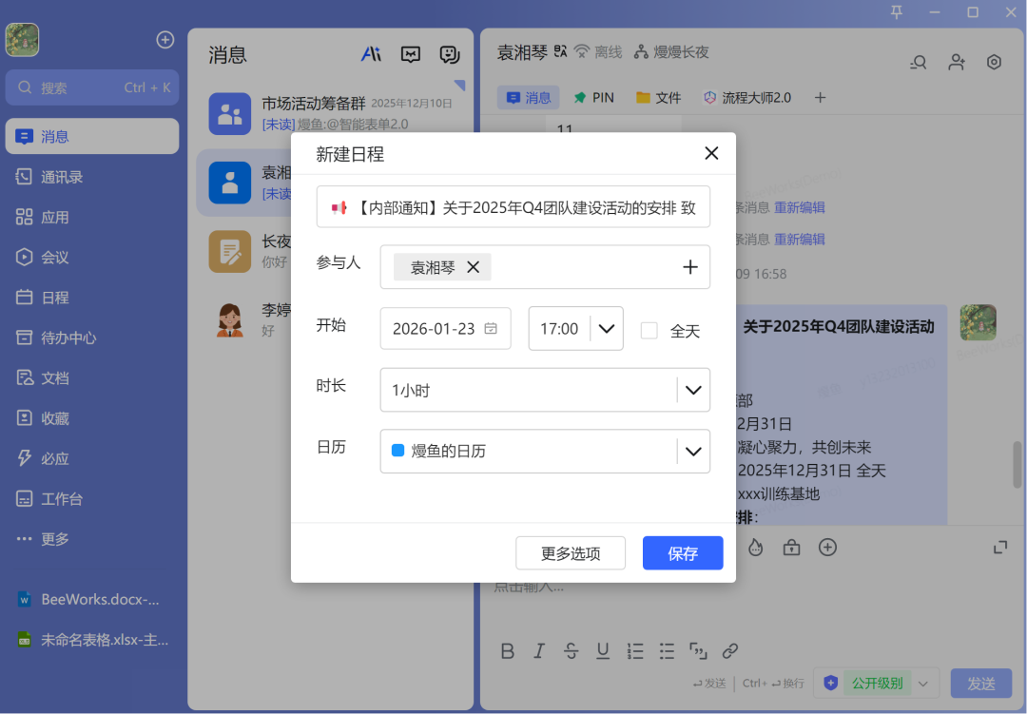Insert a hyperlink via the link icon

click(x=730, y=651)
